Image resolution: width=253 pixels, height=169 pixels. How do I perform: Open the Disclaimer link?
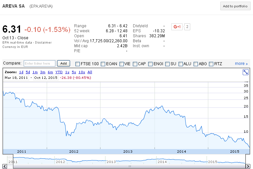click(x=43, y=43)
